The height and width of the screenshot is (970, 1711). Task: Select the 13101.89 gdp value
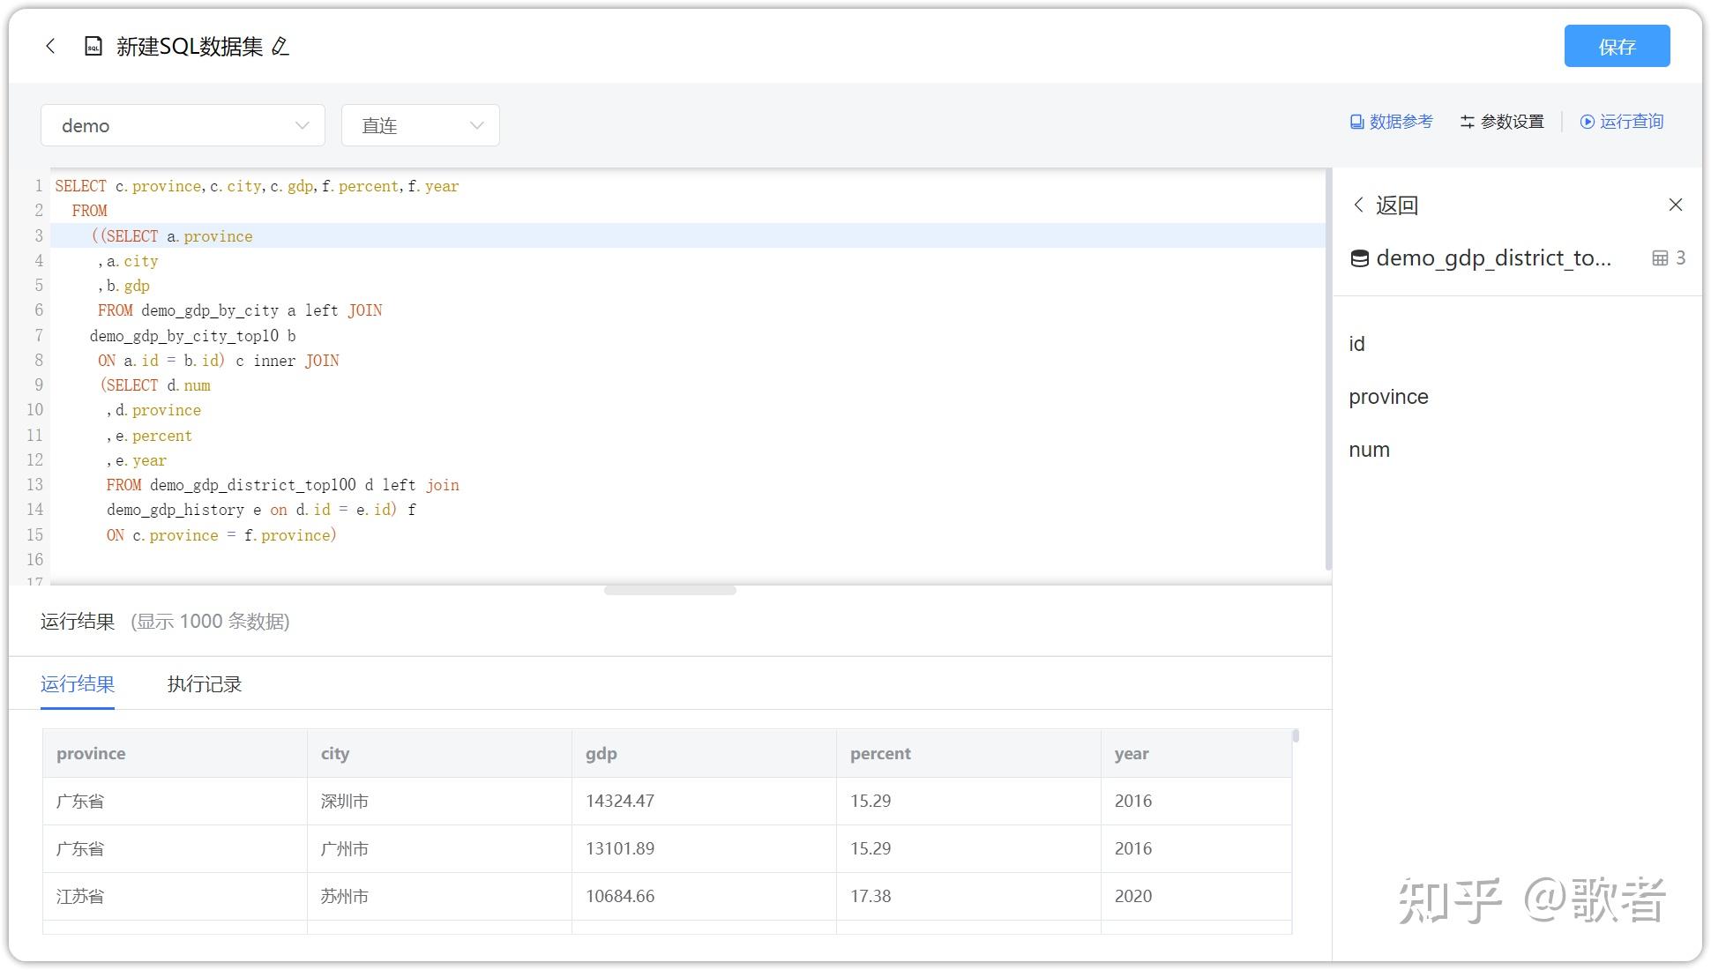pyautogui.click(x=704, y=848)
